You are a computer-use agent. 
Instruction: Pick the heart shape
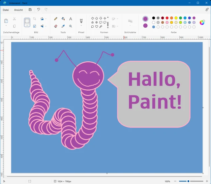point(97,26)
